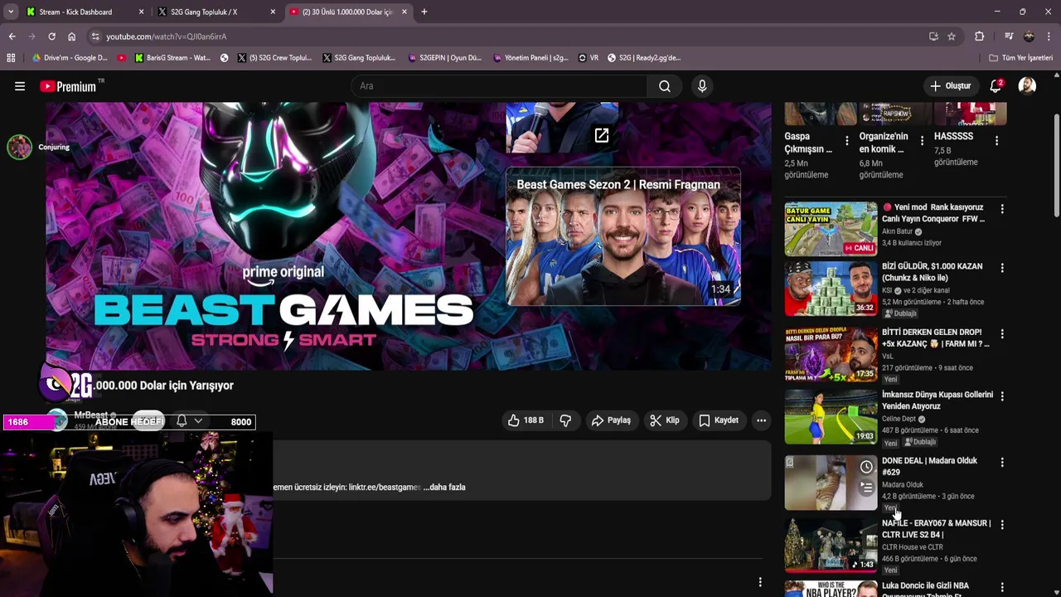Click the search magnifier button
The height and width of the screenshot is (597, 1061).
[665, 86]
